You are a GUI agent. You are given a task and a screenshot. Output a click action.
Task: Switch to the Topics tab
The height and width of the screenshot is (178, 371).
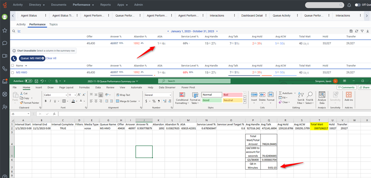tap(53, 24)
